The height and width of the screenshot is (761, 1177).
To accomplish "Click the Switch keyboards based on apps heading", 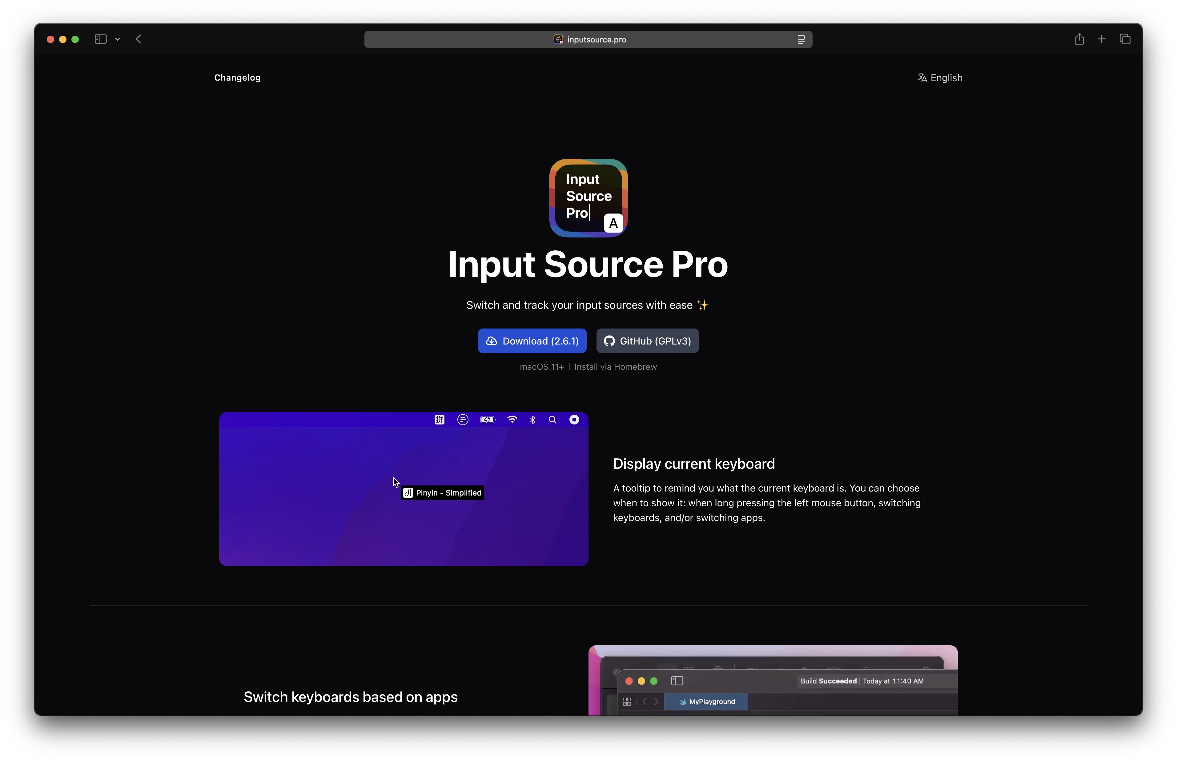I will click(x=351, y=697).
